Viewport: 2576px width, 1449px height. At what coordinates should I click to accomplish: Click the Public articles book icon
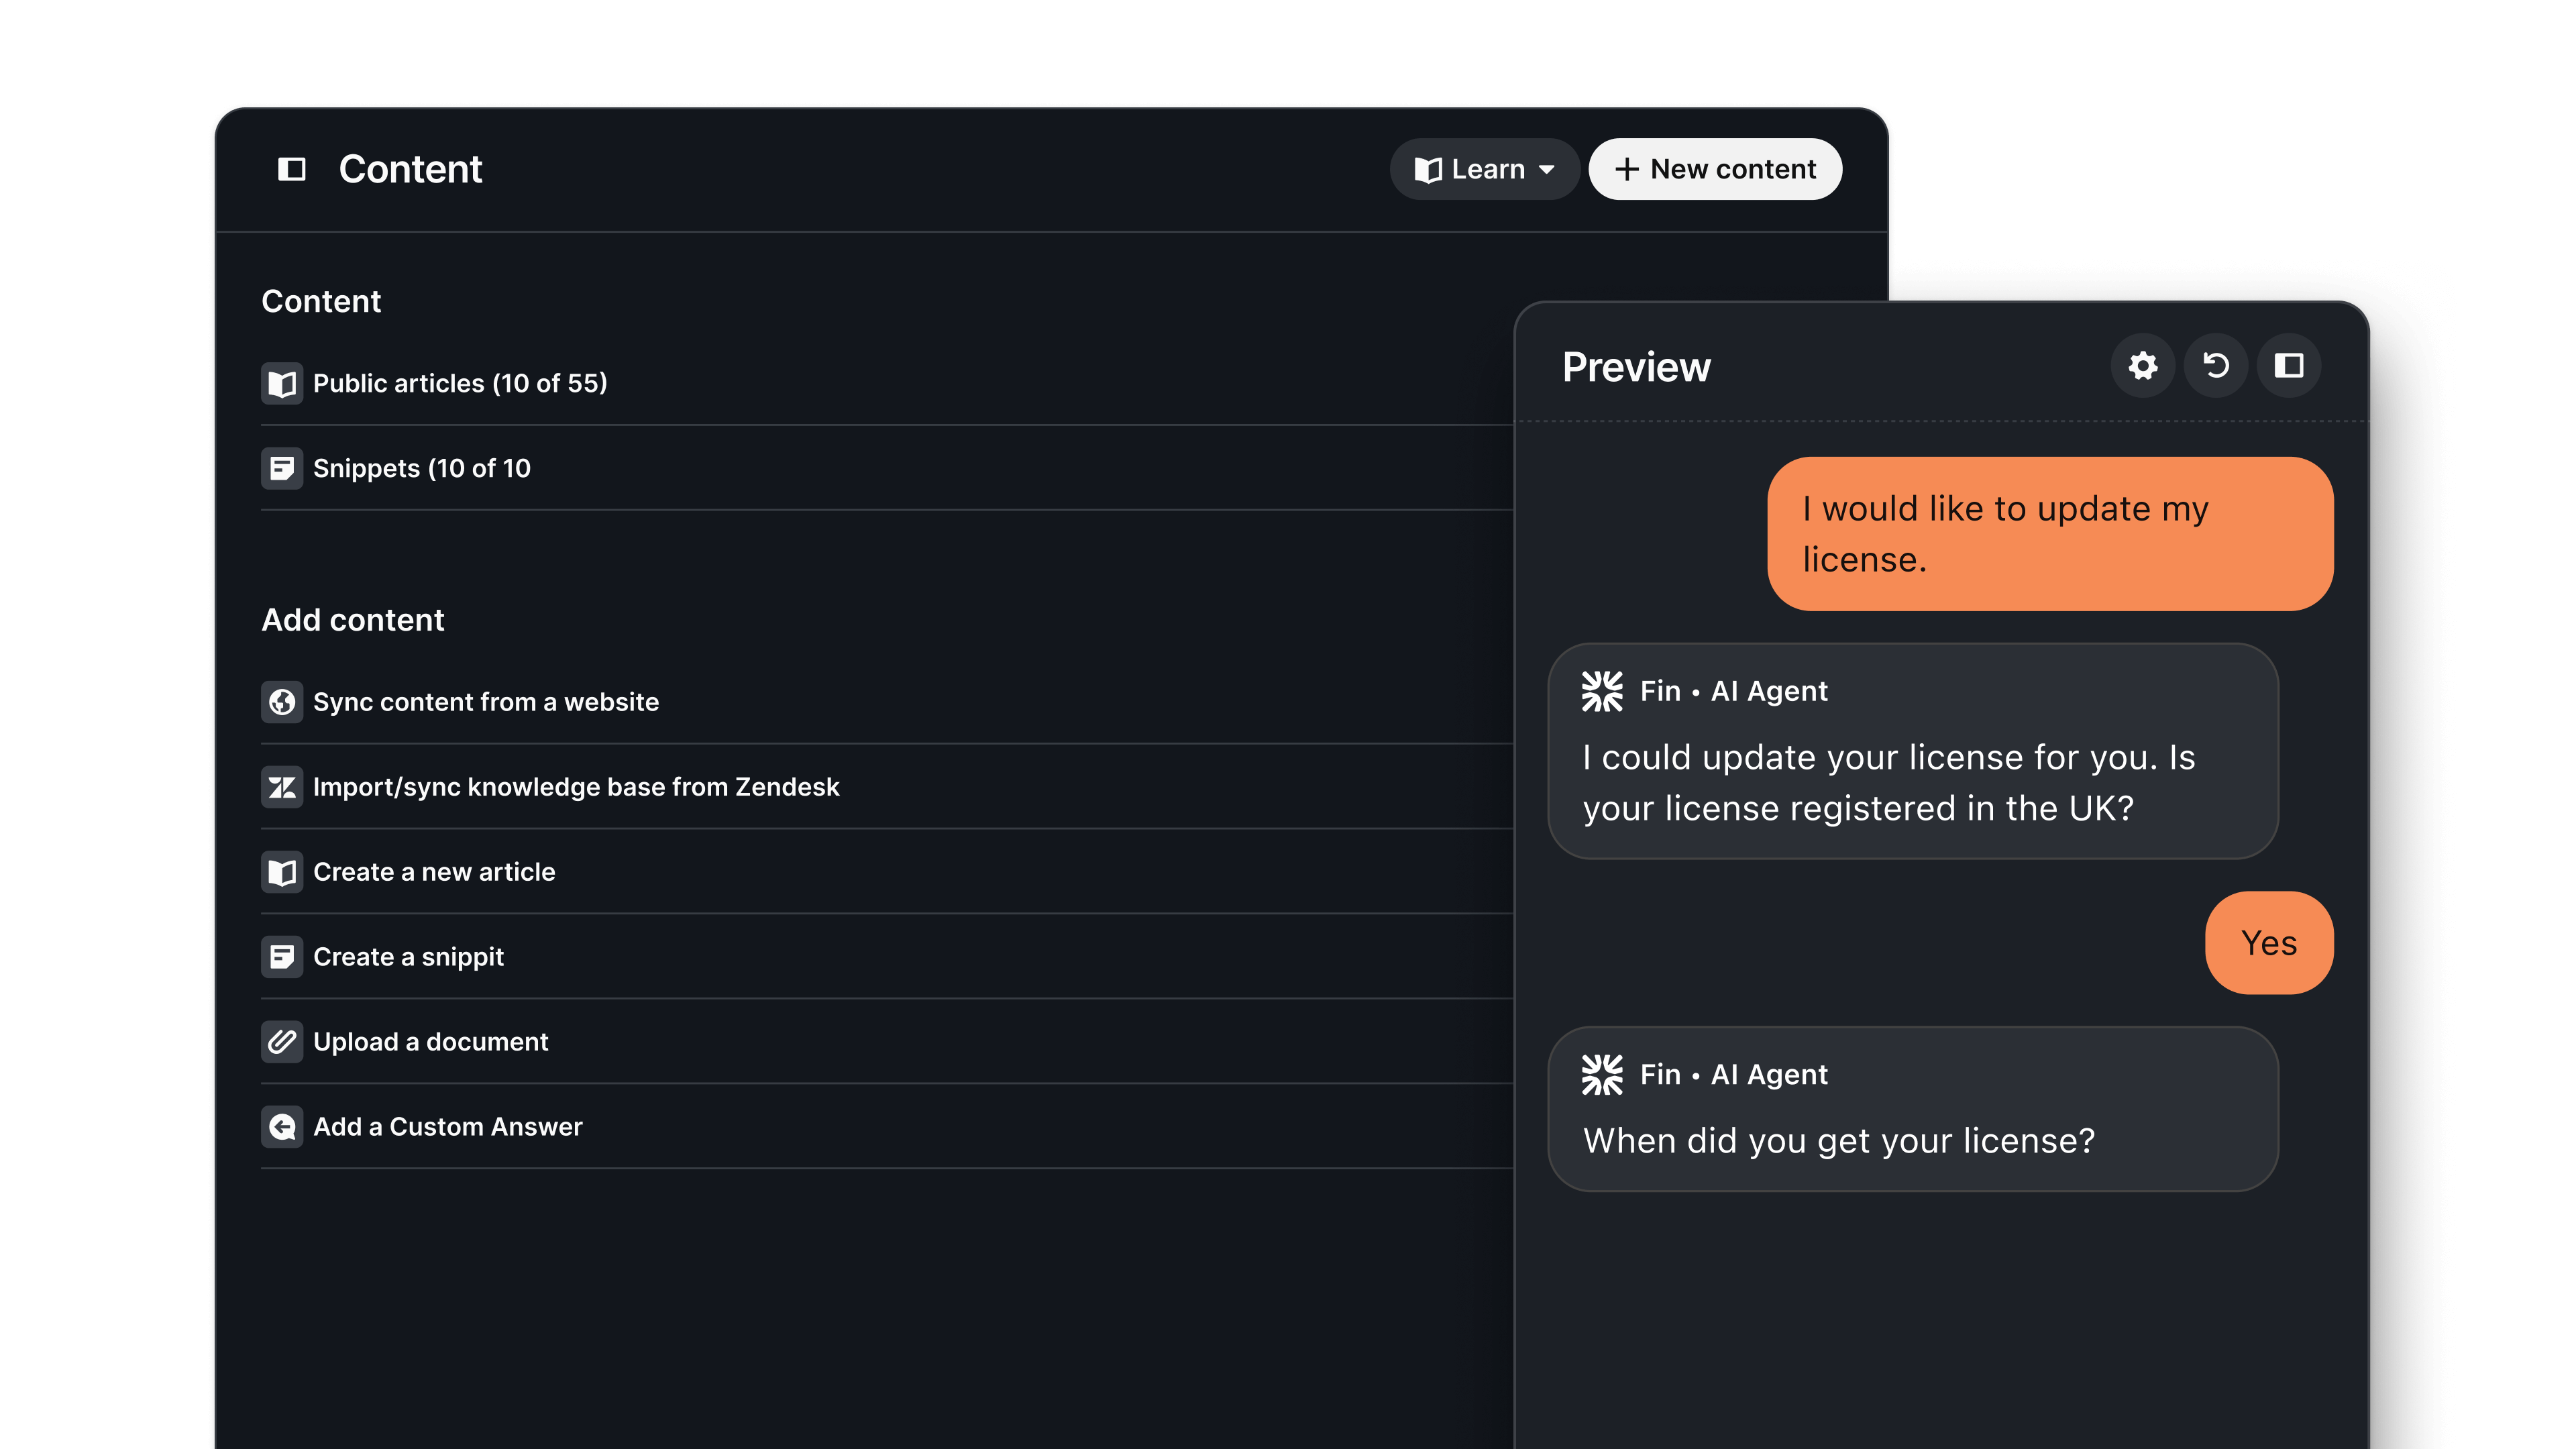click(x=282, y=383)
